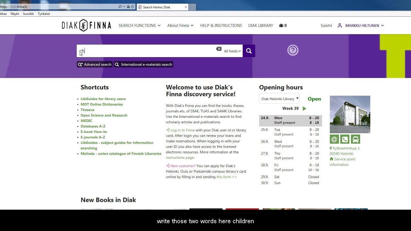
Task: Click the New customer? link
Action: click(x=181, y=166)
